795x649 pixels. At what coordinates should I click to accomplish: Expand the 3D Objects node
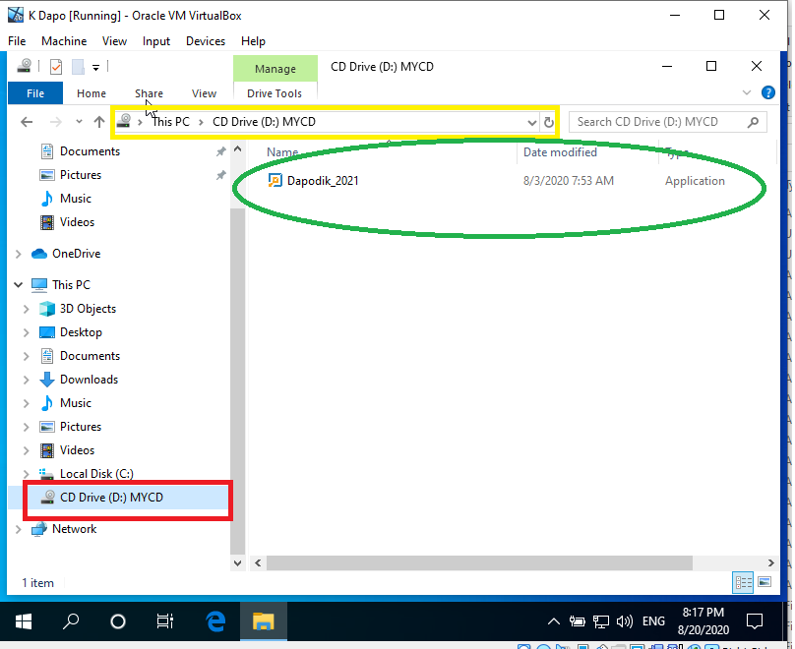[27, 309]
